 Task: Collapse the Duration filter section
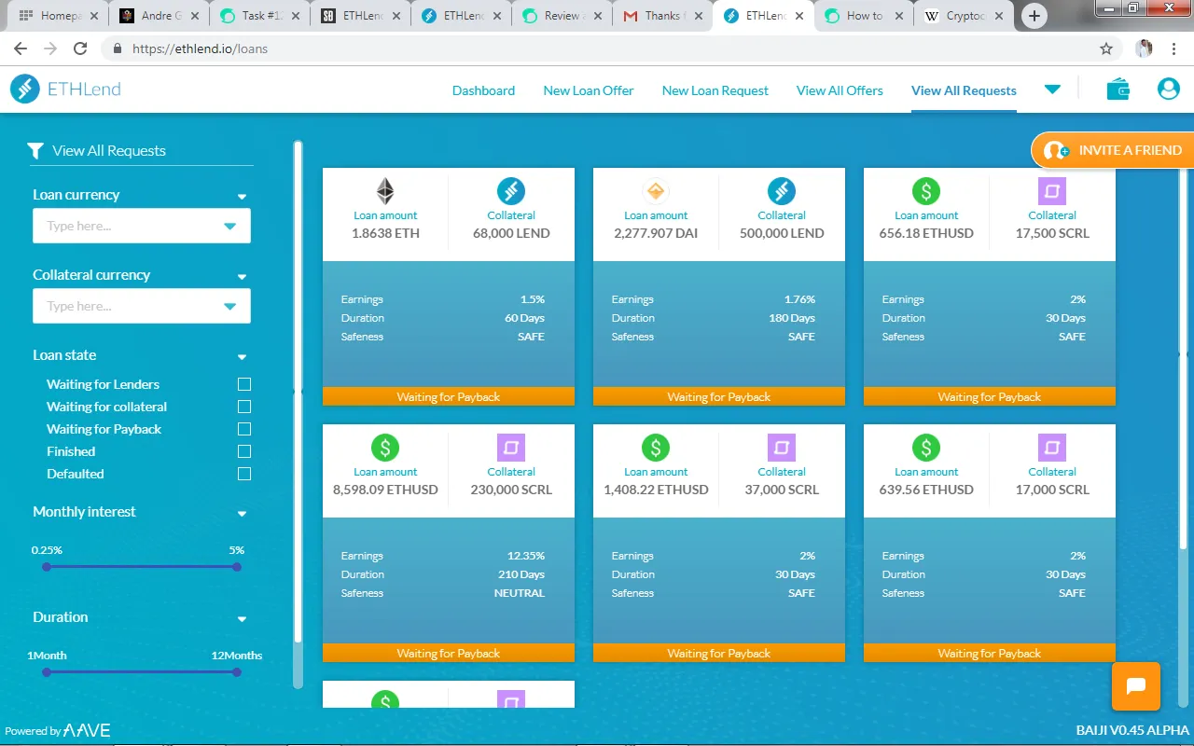coord(243,619)
